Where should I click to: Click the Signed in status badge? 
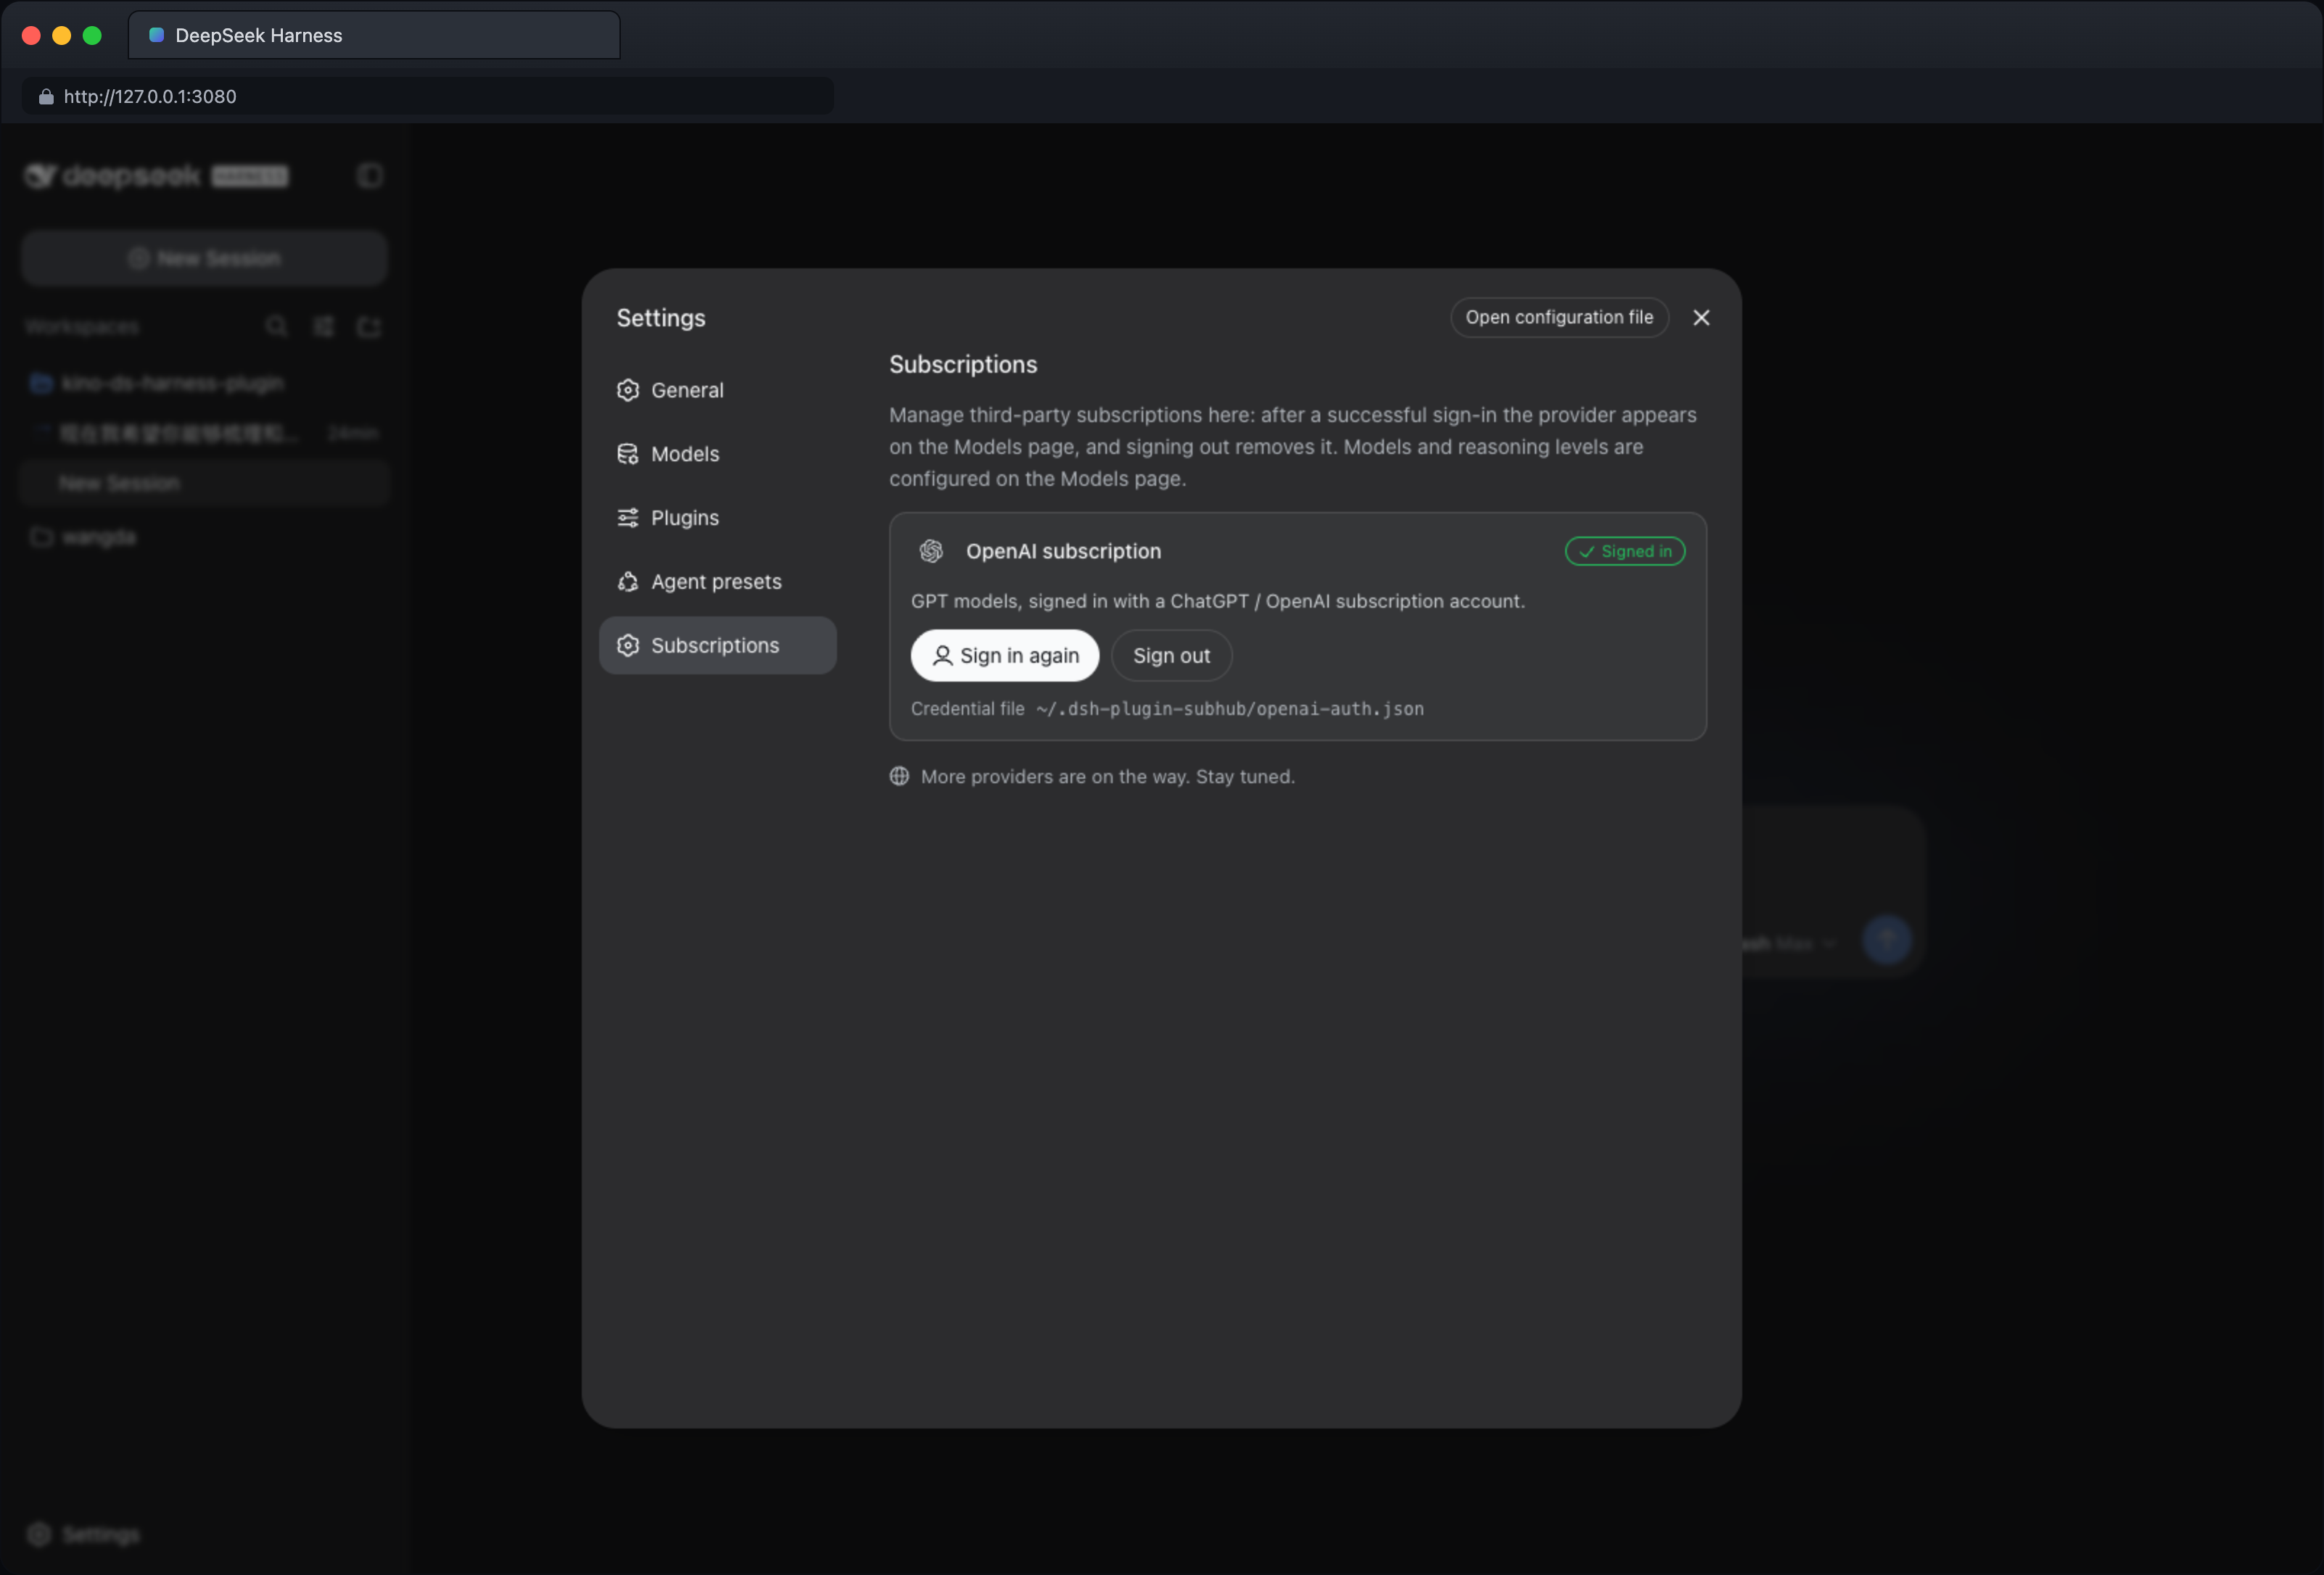[1625, 551]
